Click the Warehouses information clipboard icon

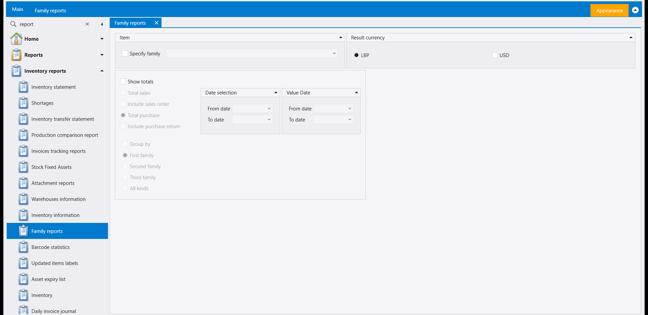coord(23,199)
